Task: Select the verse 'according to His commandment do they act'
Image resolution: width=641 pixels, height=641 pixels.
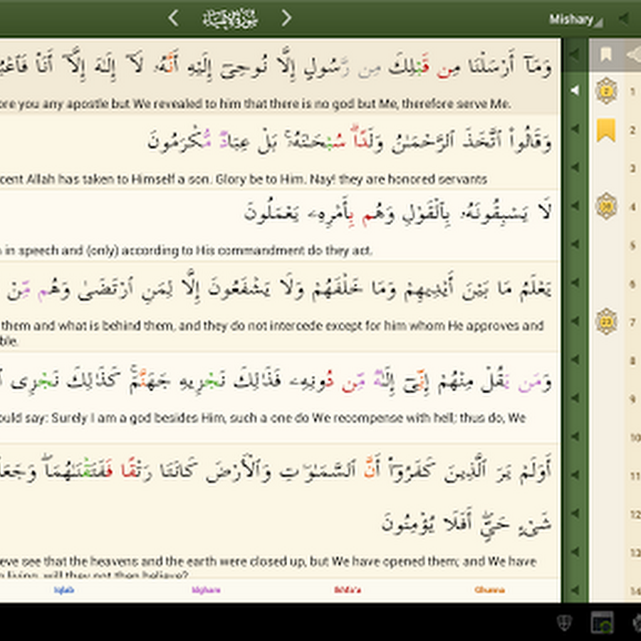Action: click(280, 225)
